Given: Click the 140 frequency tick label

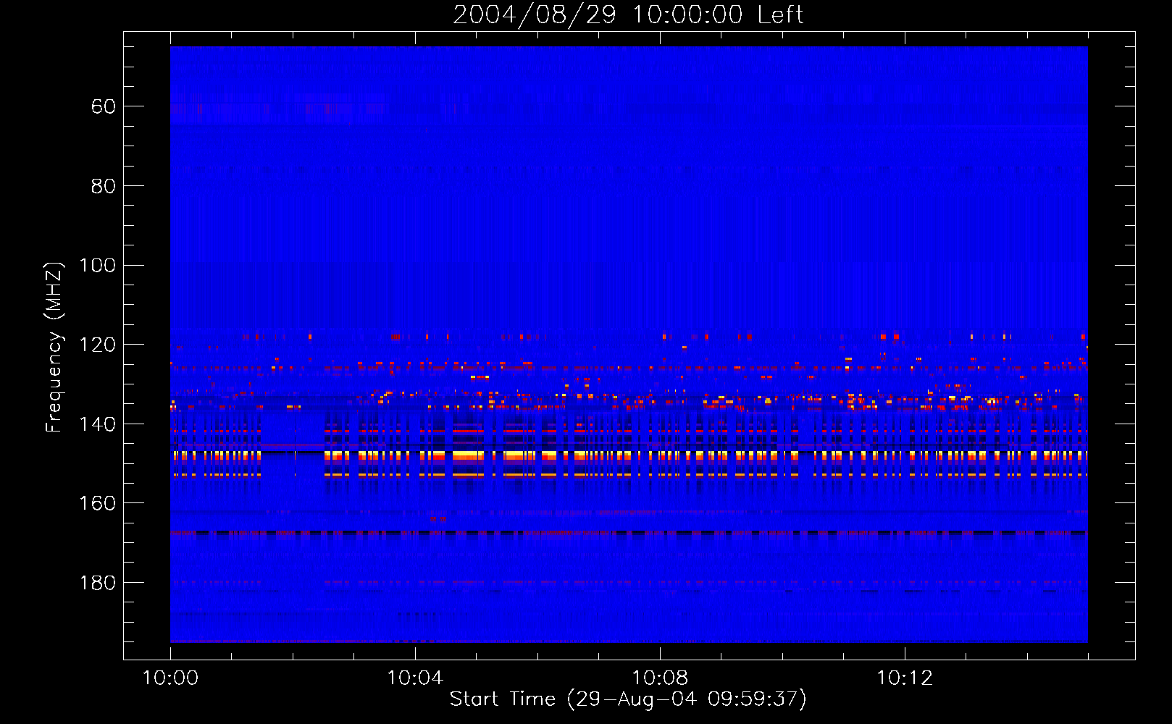Looking at the screenshot, I should (x=97, y=424).
